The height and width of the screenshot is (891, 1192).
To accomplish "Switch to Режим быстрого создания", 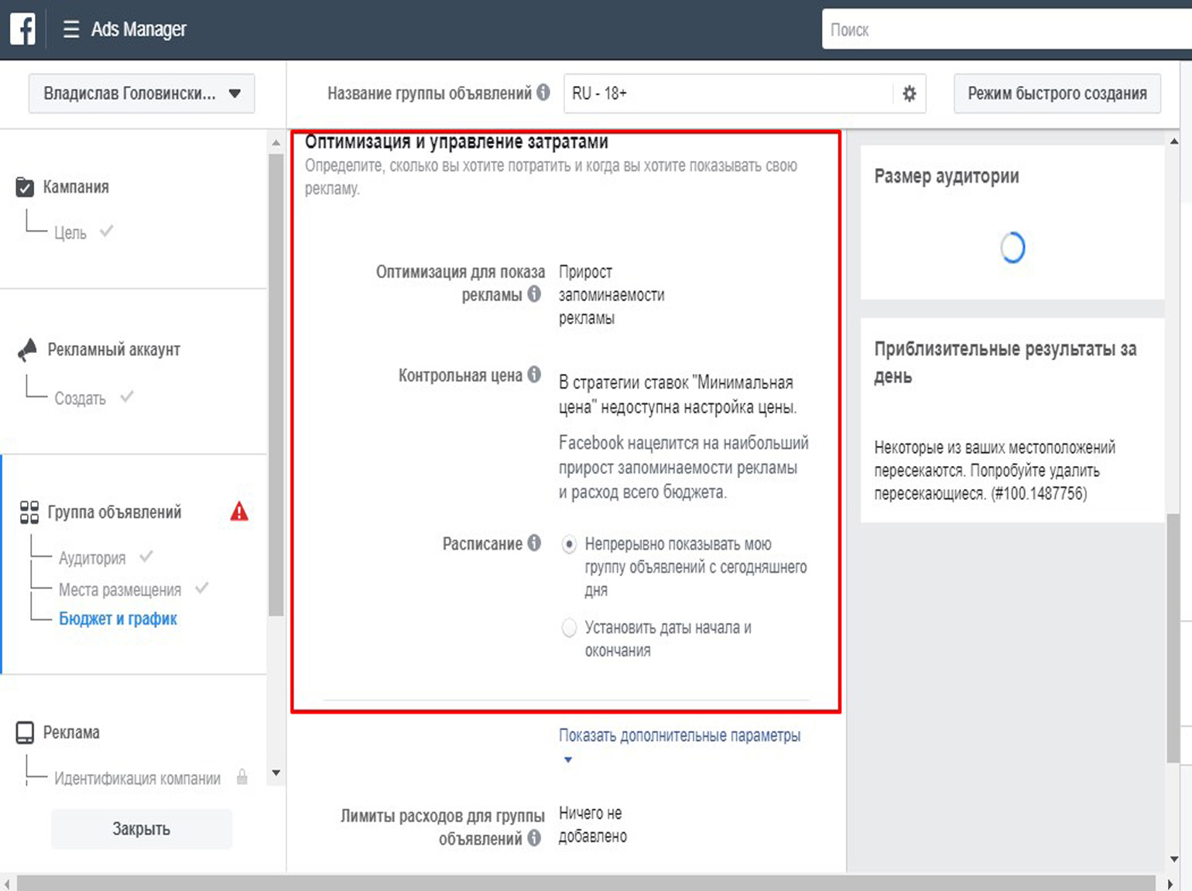I will pyautogui.click(x=1057, y=94).
